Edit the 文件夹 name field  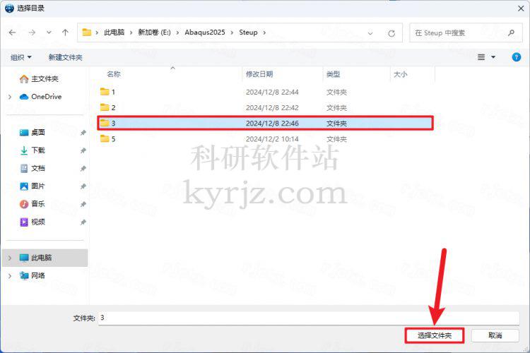click(x=309, y=318)
